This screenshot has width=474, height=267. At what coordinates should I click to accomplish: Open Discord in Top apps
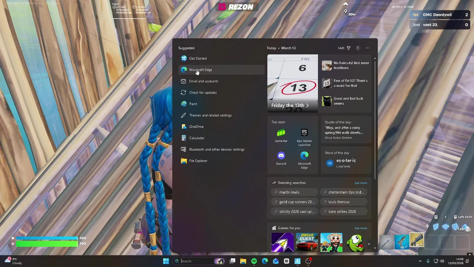(281, 158)
